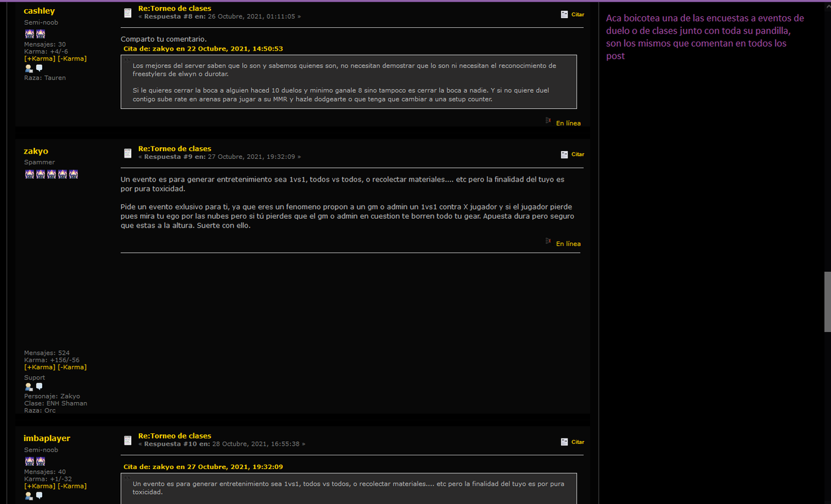Click the 'Spammer' rank under zakyo

pyautogui.click(x=40, y=162)
